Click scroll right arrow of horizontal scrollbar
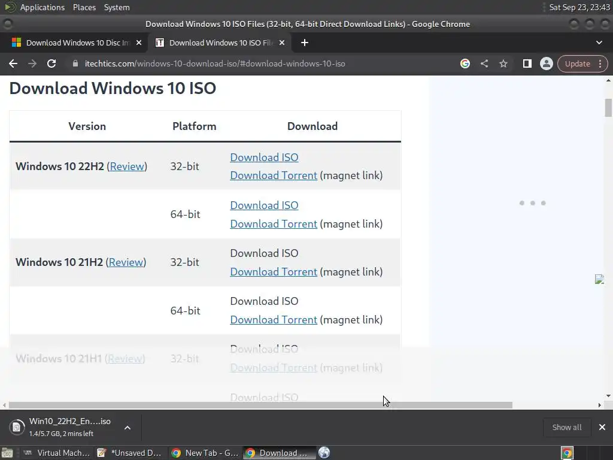 click(x=600, y=405)
